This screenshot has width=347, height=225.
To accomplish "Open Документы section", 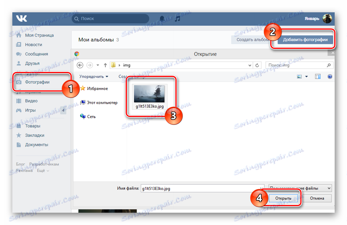I will coord(37,145).
